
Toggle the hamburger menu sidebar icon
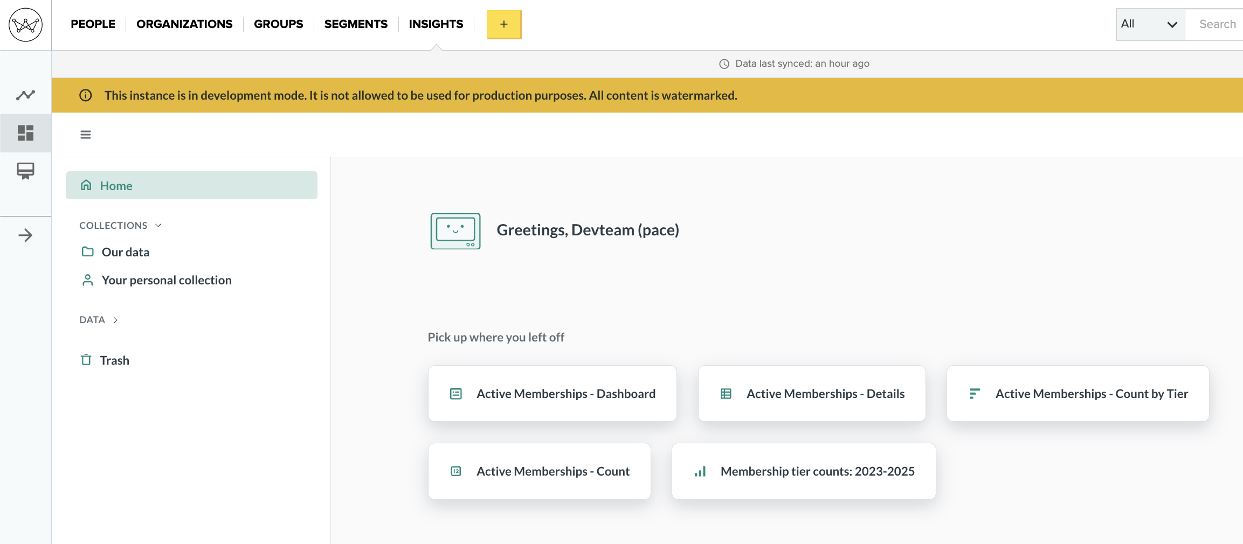(86, 135)
